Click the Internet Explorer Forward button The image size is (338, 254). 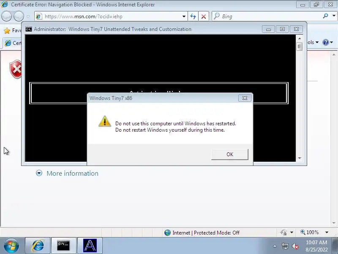tap(19, 17)
